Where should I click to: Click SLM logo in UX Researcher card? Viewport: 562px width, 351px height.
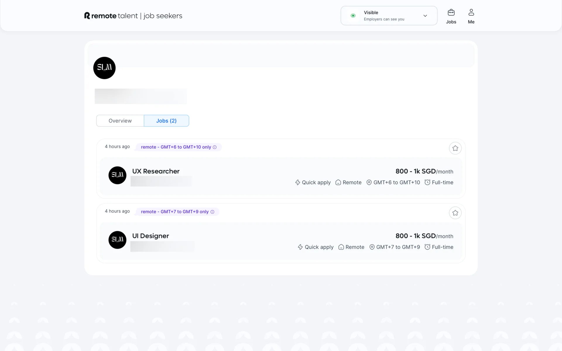[117, 175]
